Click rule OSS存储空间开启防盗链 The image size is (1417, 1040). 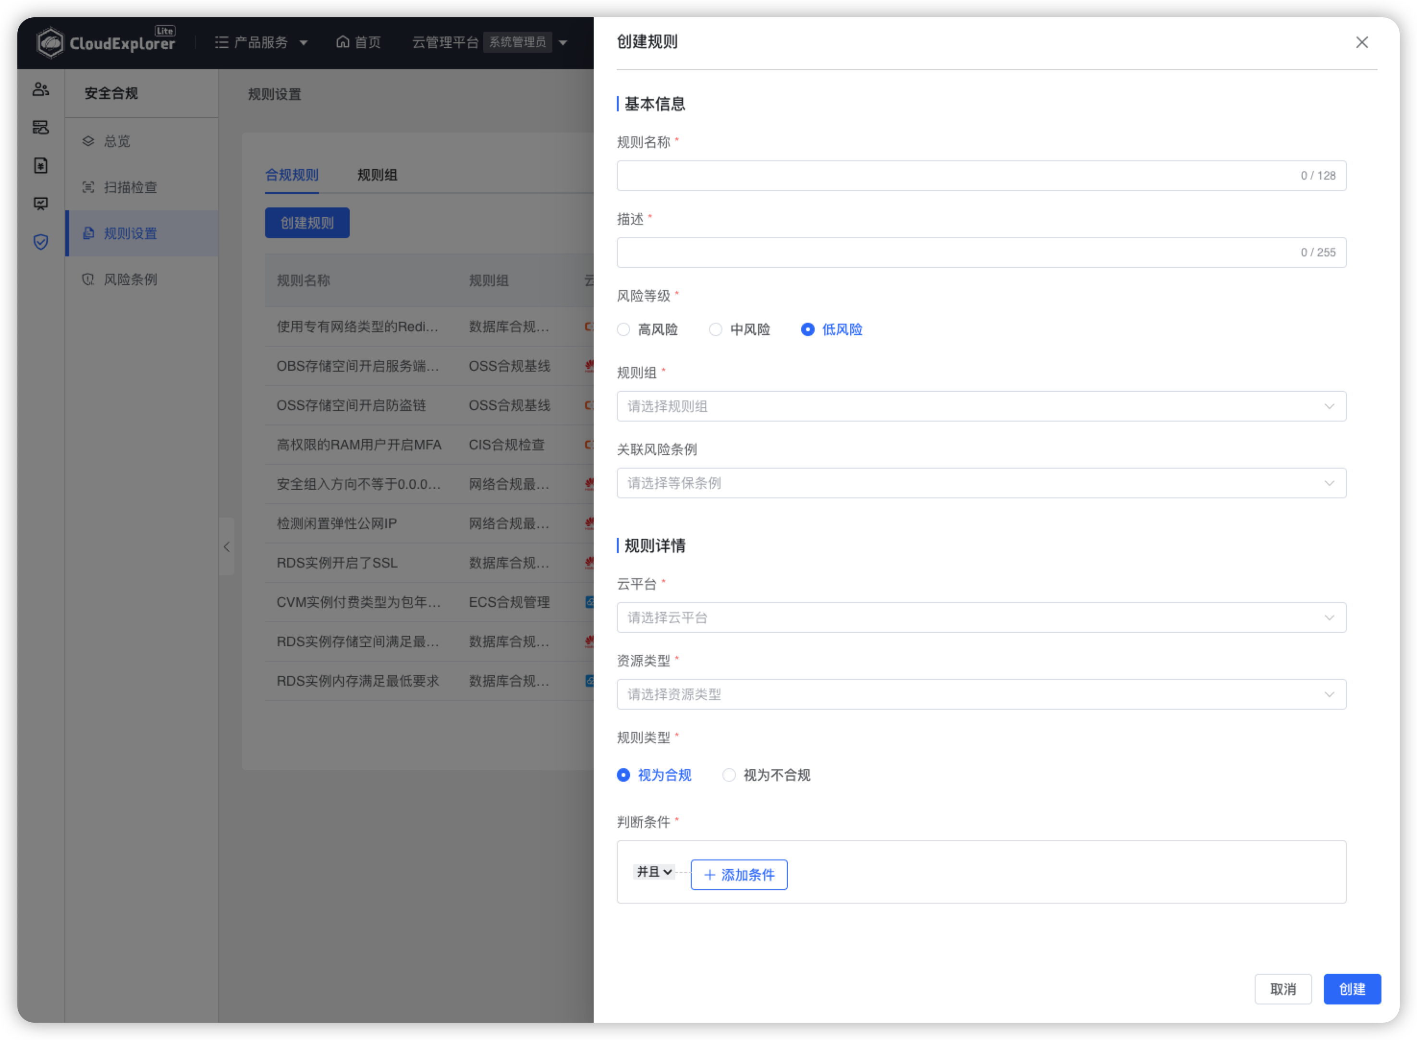(x=352, y=405)
